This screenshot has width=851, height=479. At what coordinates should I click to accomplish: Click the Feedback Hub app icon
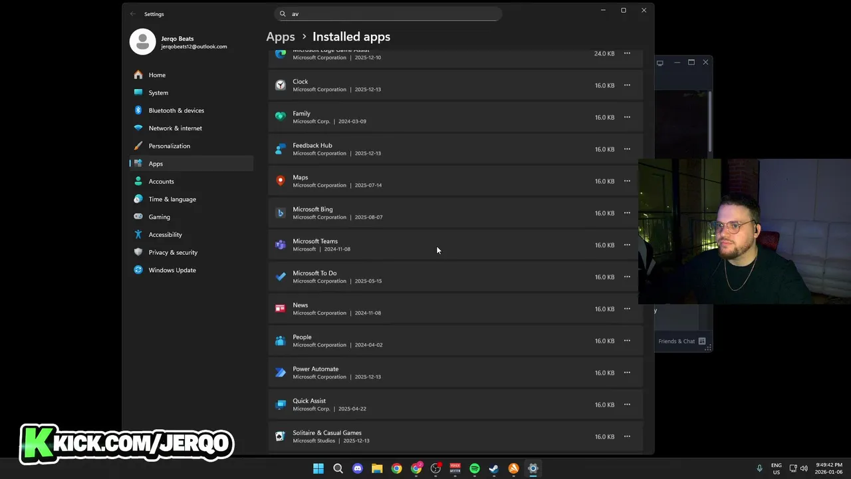pyautogui.click(x=281, y=149)
